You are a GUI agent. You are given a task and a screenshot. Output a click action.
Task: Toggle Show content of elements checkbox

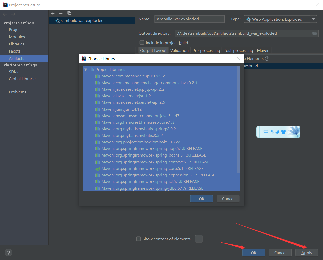(x=139, y=239)
